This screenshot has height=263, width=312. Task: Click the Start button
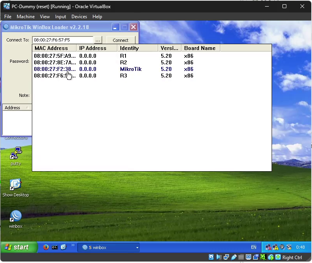pyautogui.click(x=19, y=247)
